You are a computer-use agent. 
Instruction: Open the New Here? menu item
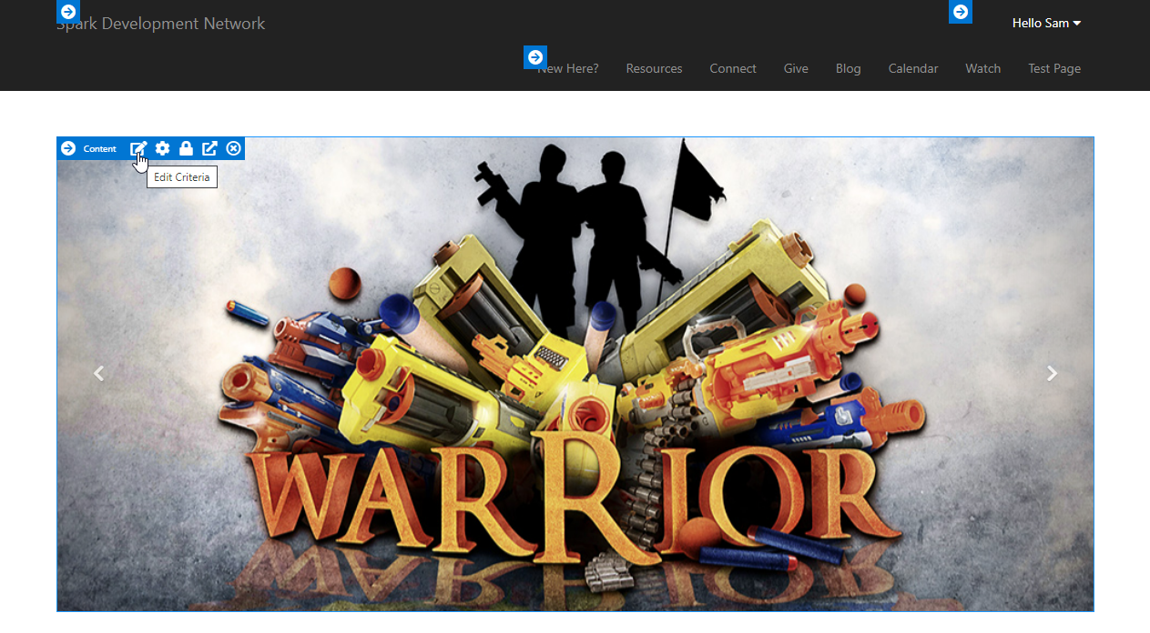tap(568, 68)
